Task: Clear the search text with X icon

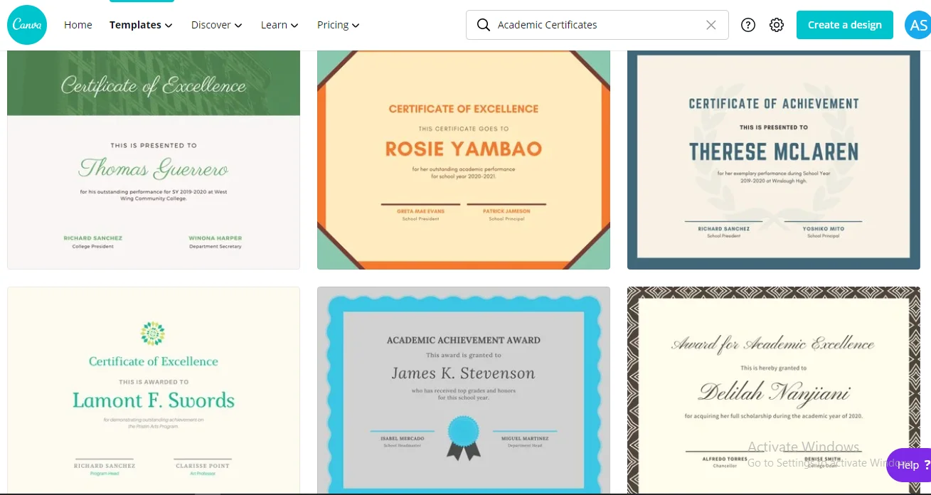Action: pos(711,25)
